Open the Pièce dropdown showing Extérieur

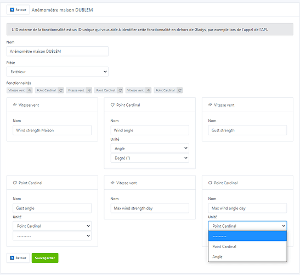coord(58,71)
